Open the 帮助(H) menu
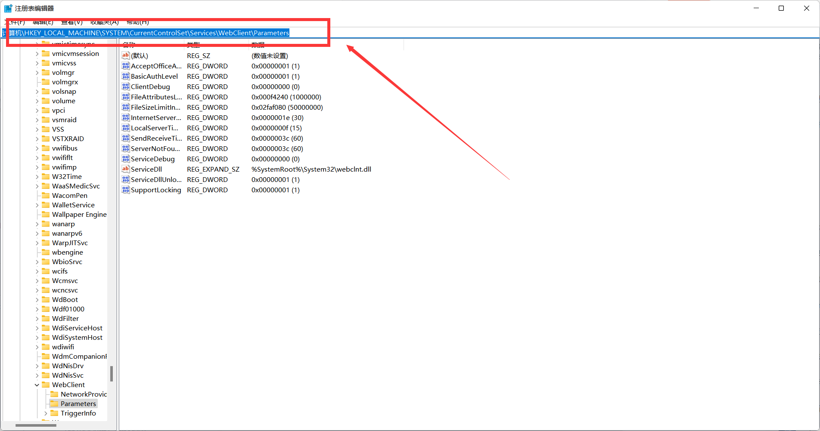Image resolution: width=820 pixels, height=431 pixels. [138, 22]
